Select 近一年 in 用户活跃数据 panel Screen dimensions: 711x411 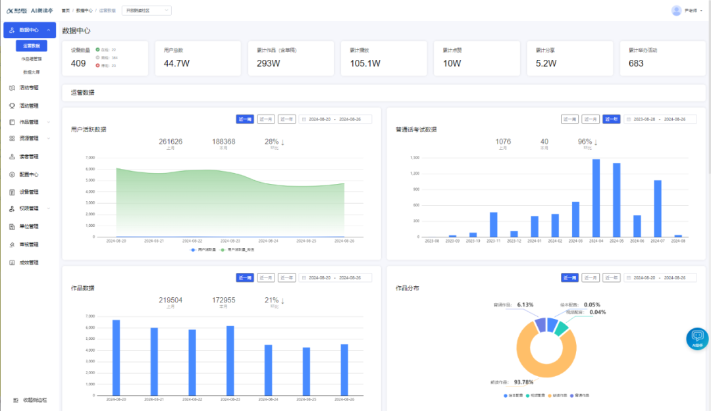click(286, 119)
